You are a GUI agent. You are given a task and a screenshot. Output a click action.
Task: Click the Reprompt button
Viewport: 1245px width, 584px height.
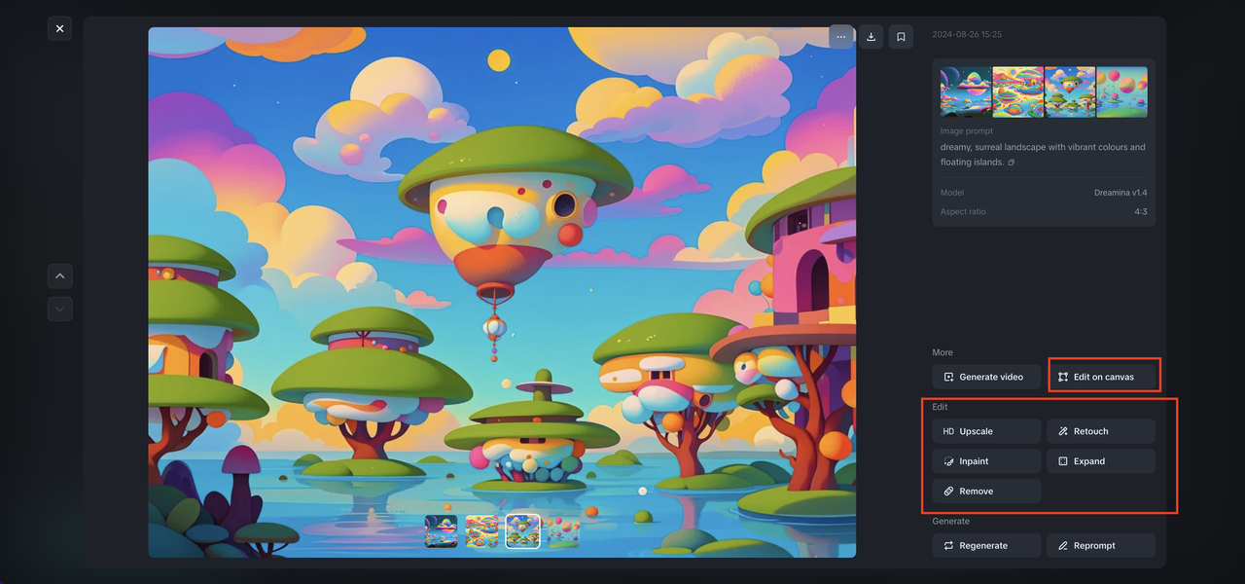tap(1101, 546)
